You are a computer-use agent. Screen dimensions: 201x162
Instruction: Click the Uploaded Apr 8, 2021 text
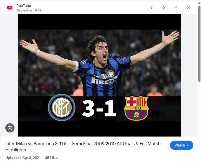click(23, 158)
